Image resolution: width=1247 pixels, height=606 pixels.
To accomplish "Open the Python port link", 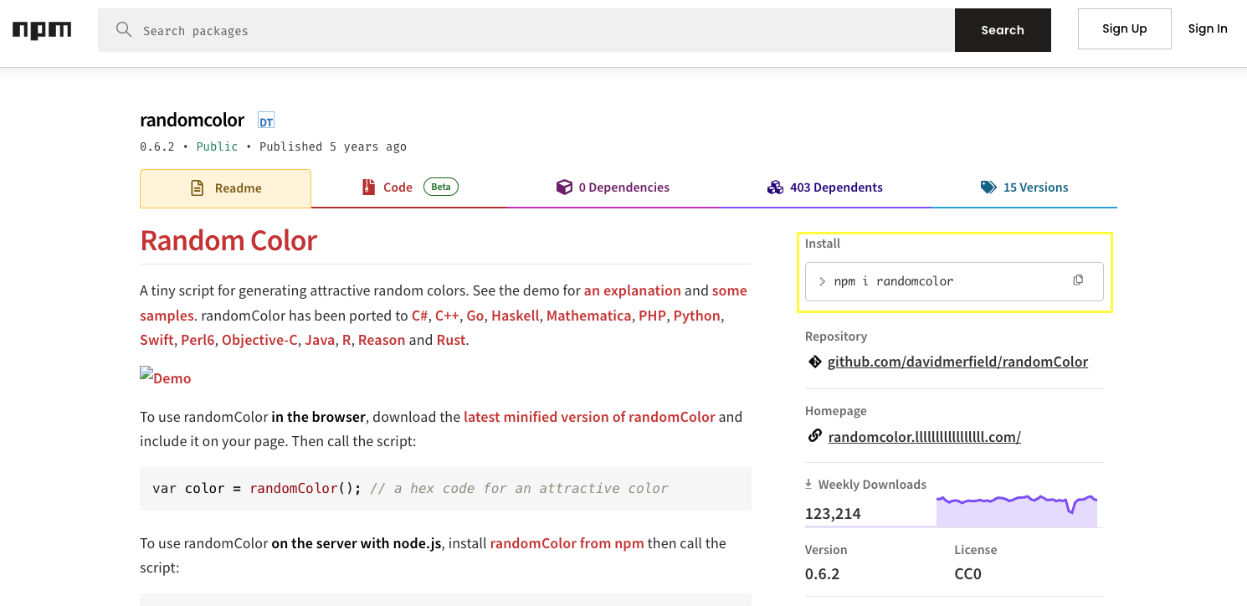I will tap(697, 316).
